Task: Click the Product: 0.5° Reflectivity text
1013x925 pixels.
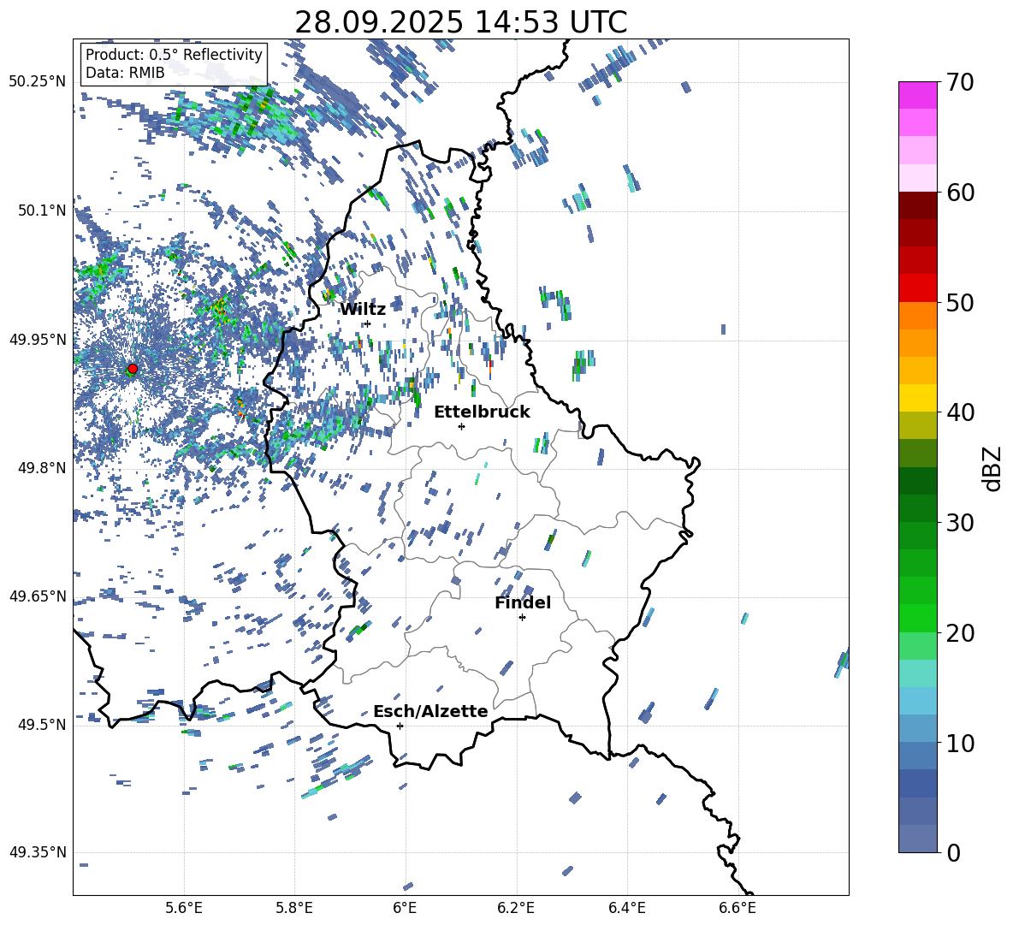Action: 174,55
